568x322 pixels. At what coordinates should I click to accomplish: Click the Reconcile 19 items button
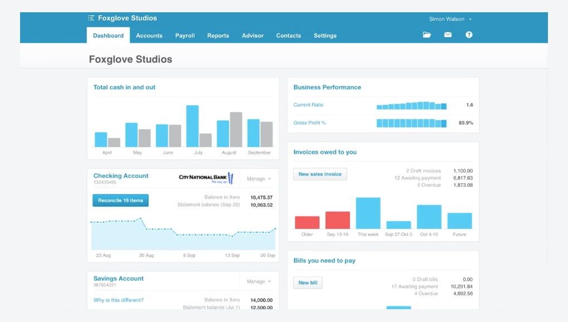(x=120, y=200)
